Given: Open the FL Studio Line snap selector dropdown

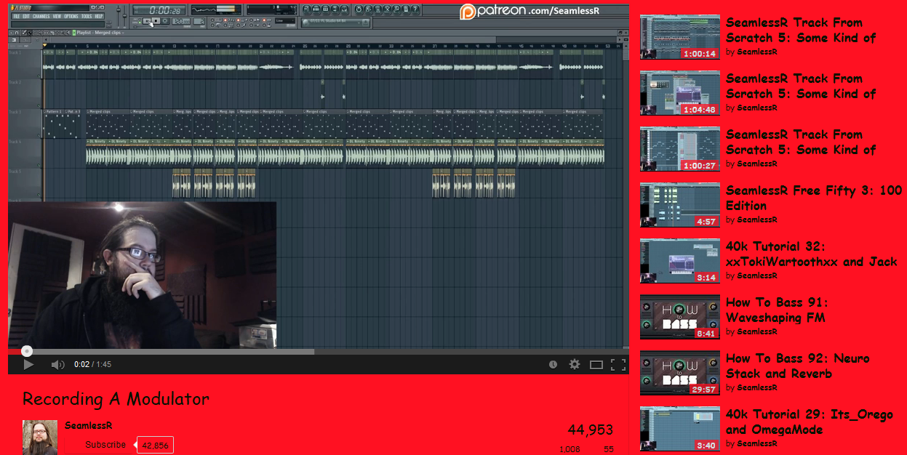Looking at the screenshot, I should [285, 20].
